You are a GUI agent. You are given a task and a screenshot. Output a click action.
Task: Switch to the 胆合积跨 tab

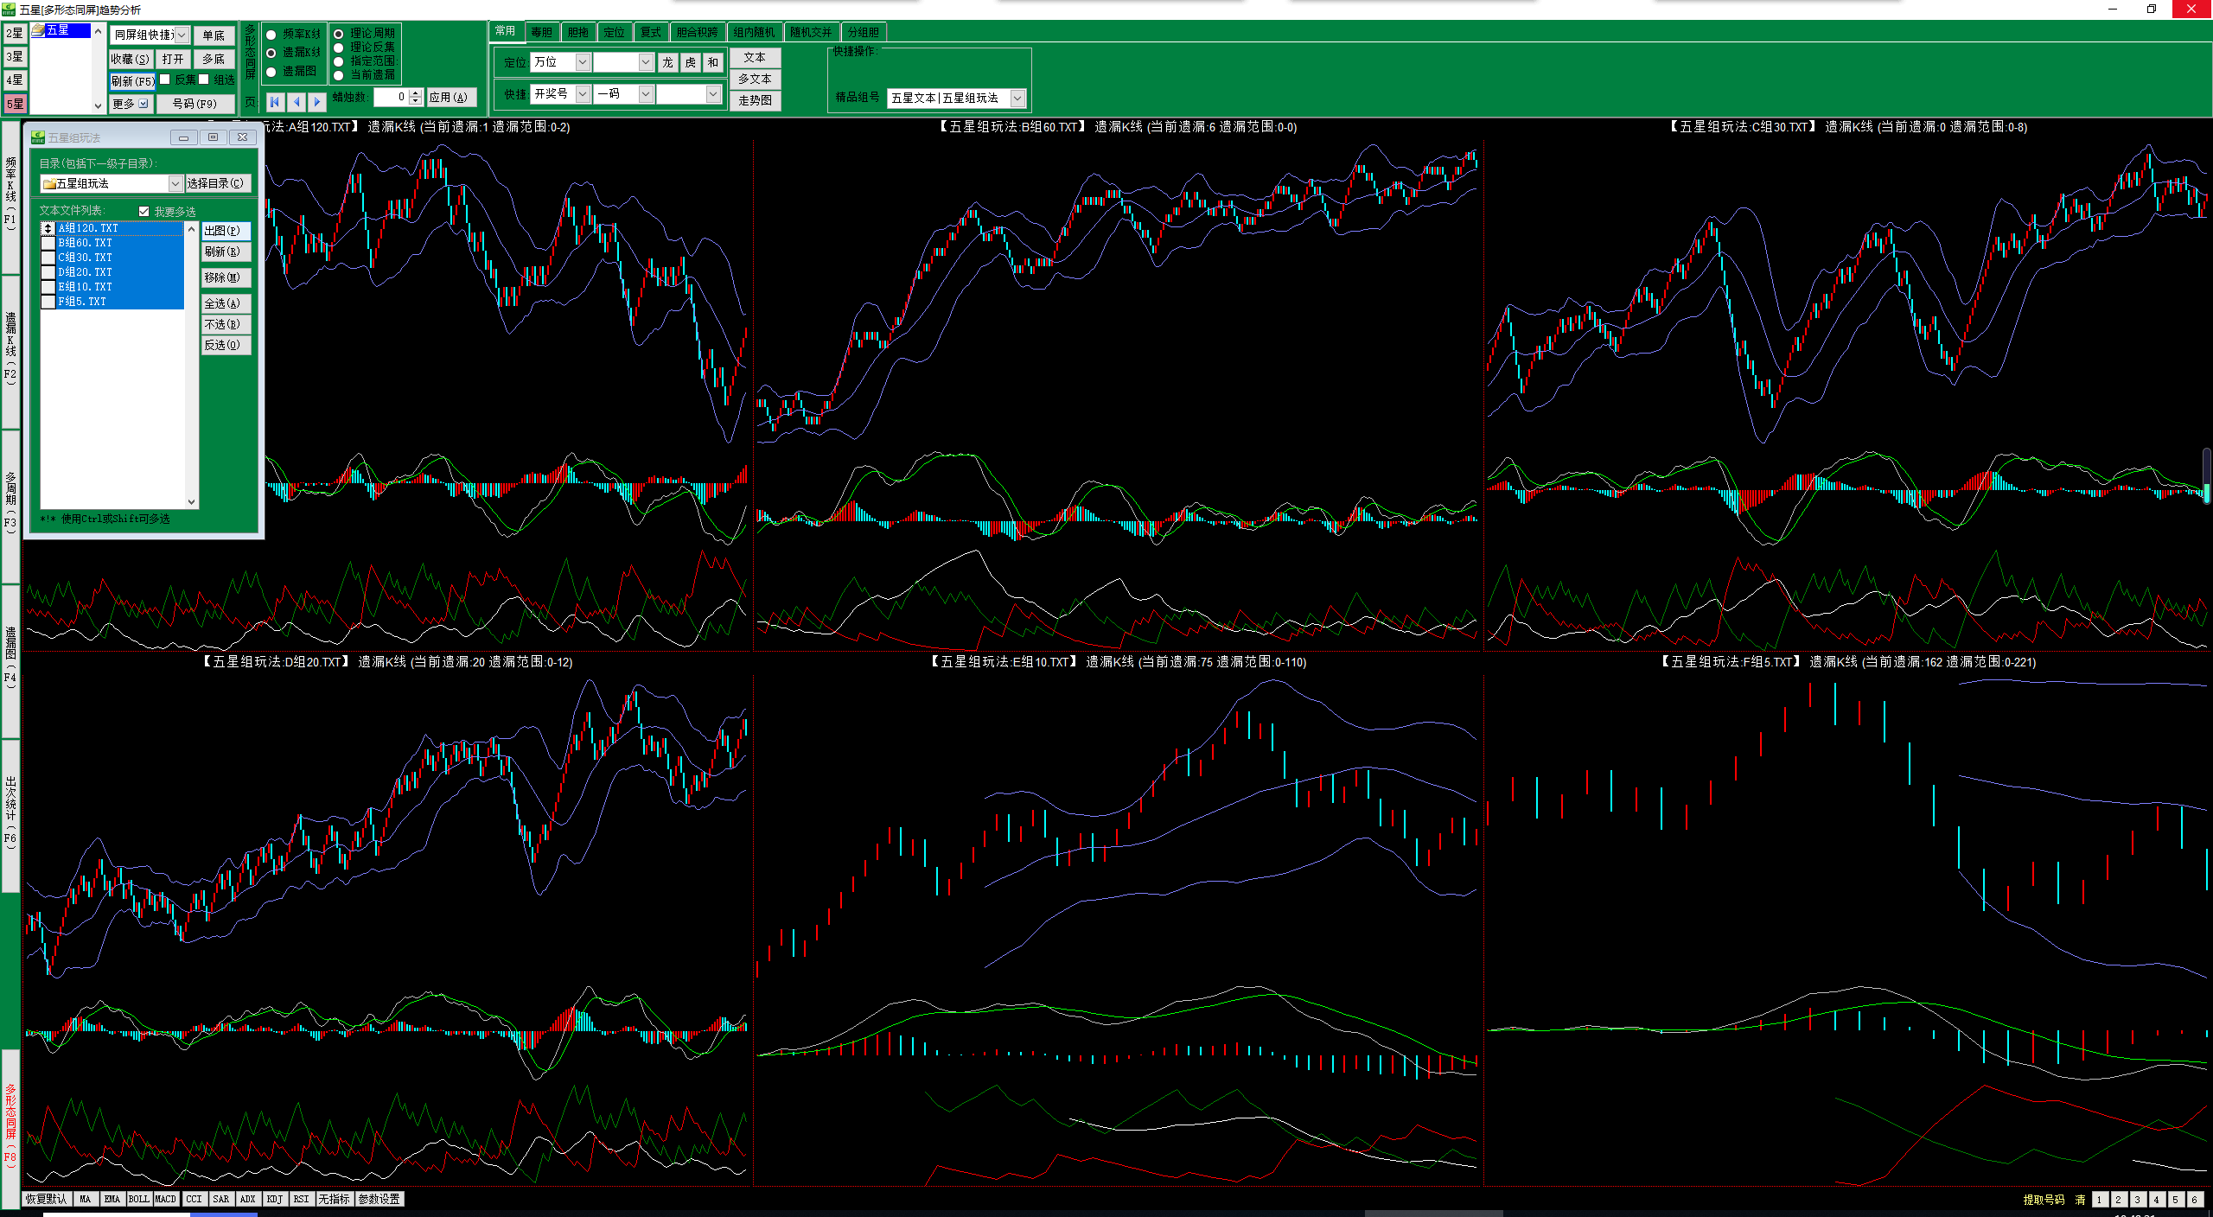tap(697, 32)
